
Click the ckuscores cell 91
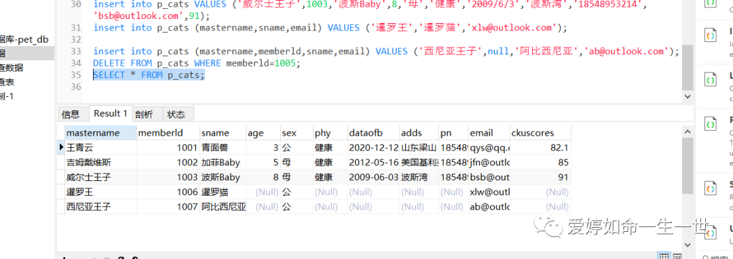pyautogui.click(x=540, y=178)
